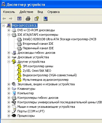Viewport: 102px width, 123px height.
Task: Select ZyXEL Omni 56K NEO device
Action: click(37, 71)
